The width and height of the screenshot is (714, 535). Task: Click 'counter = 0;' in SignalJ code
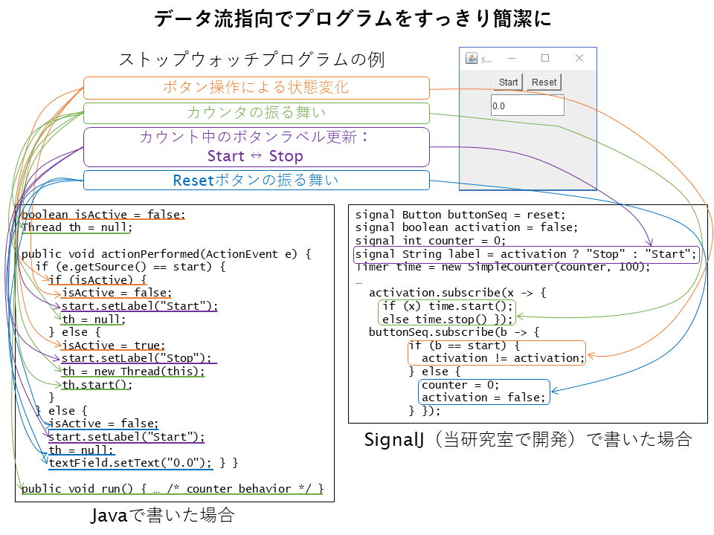coord(460,385)
